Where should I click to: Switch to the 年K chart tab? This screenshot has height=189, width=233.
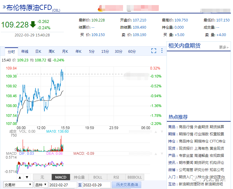point(78,52)
